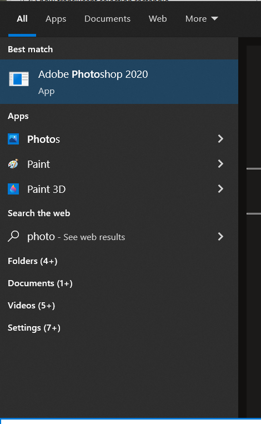Switch to the Documents tab
The image size is (261, 424).
107,19
